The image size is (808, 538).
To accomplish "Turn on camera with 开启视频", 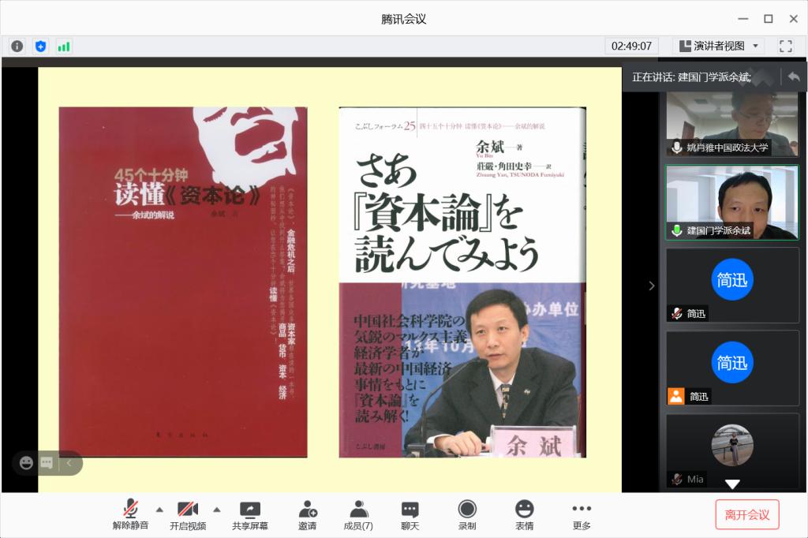I will point(188,515).
